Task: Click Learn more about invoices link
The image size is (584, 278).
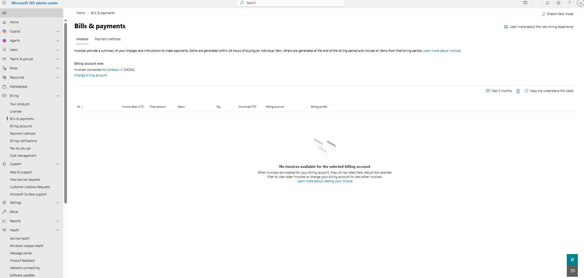Action: 442,51
